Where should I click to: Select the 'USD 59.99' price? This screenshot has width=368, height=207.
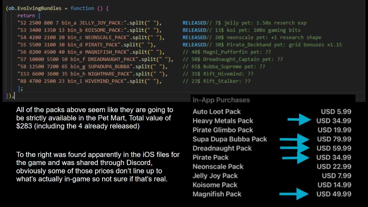coord(334,148)
